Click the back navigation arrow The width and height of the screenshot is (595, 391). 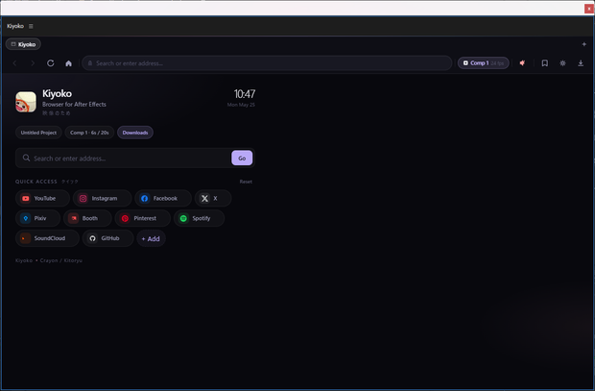[14, 63]
